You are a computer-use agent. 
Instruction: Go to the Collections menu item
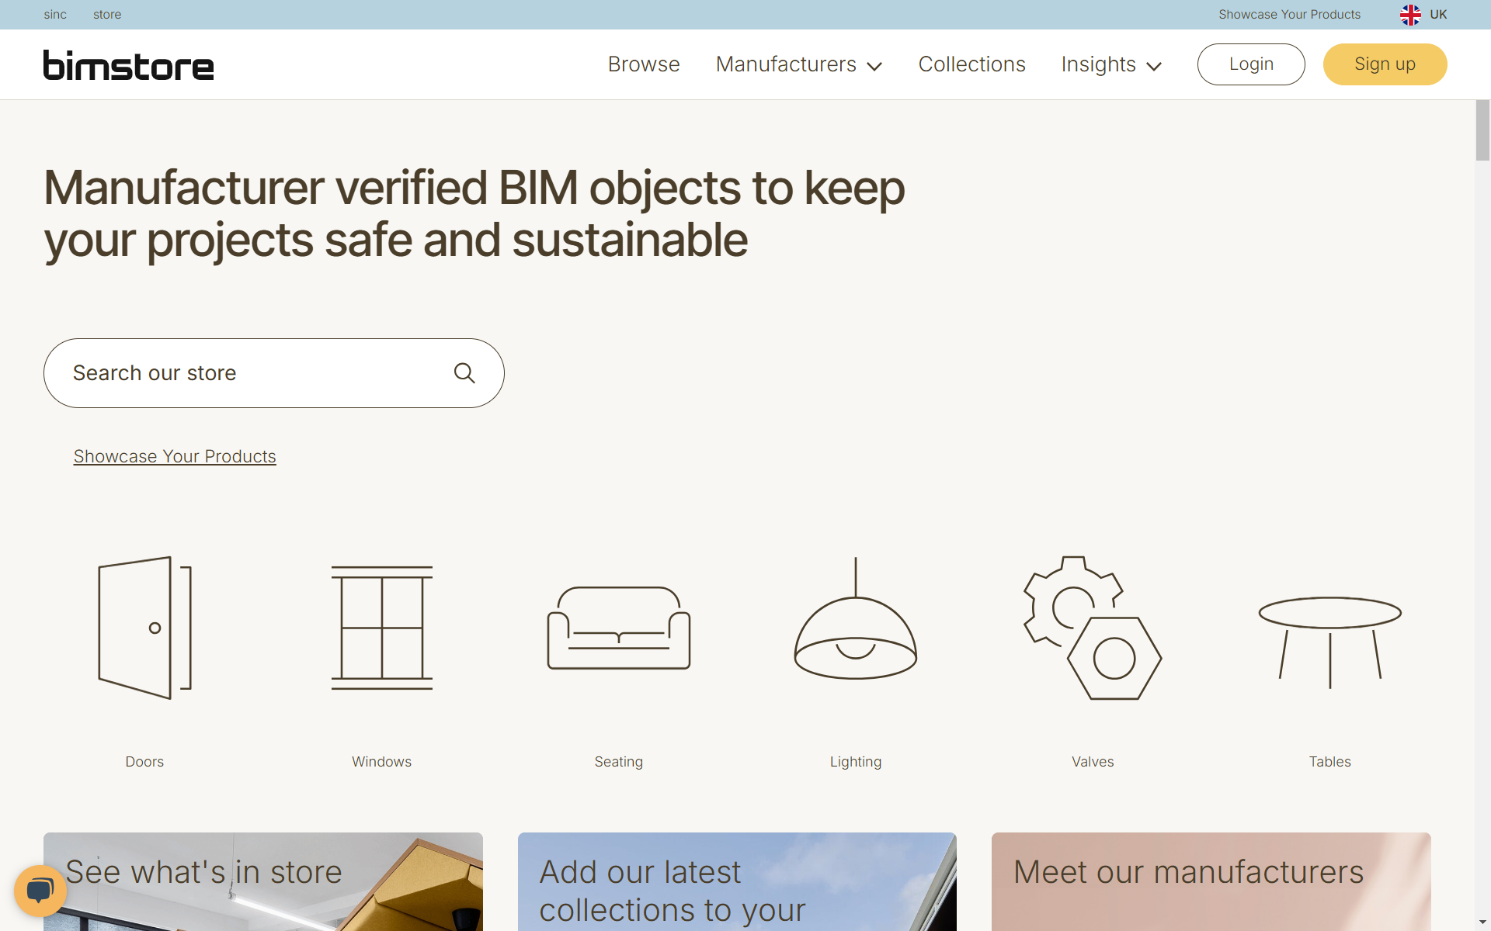pyautogui.click(x=971, y=64)
